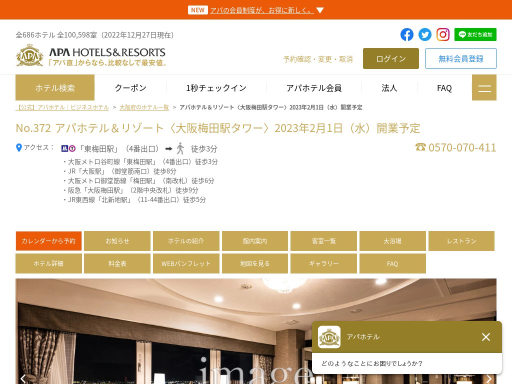The image size is (512, 384).
Task: Select the FAQ top menu item
Action: 444,88
